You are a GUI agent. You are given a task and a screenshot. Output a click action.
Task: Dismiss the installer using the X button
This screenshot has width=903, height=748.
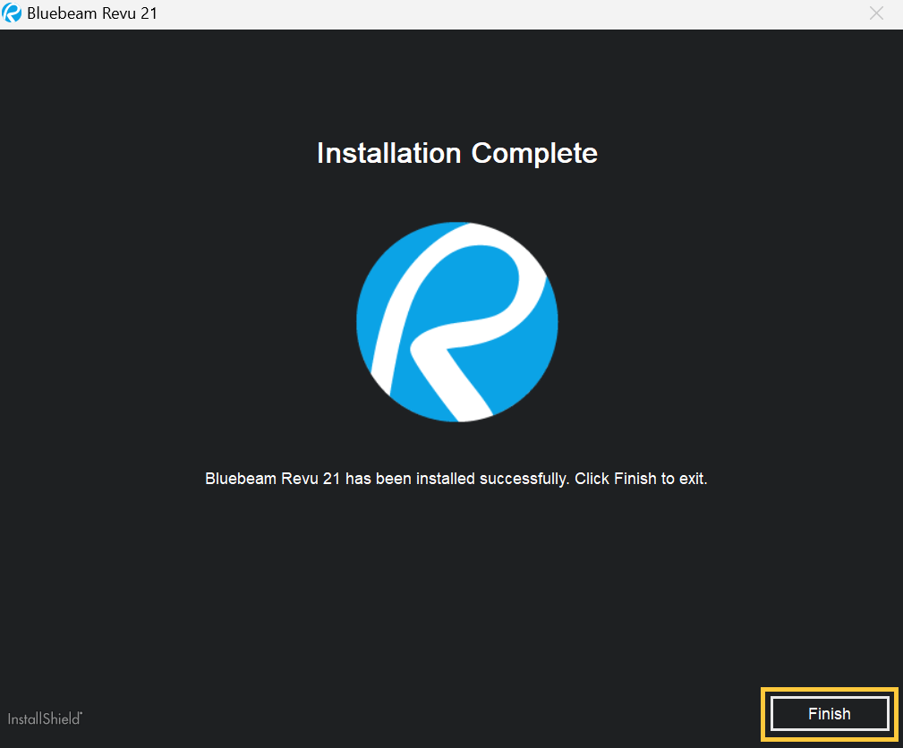coord(876,13)
